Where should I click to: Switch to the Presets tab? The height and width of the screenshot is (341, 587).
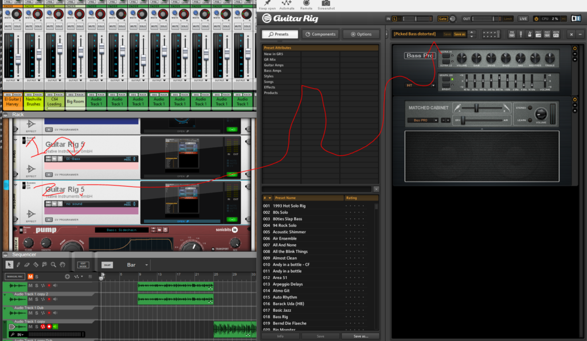(280, 34)
